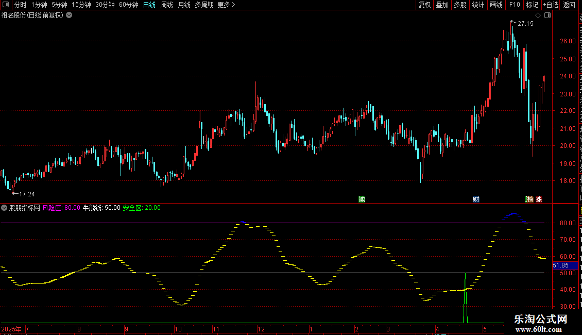The width and height of the screenshot is (582, 335).
Task: Click the 祖名股份(日线.前复权) title text
Action: coord(32,15)
